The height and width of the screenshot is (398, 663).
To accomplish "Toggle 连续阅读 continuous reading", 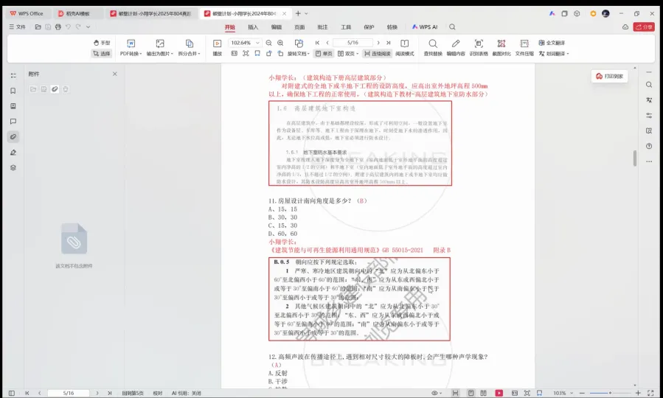I will (x=377, y=54).
